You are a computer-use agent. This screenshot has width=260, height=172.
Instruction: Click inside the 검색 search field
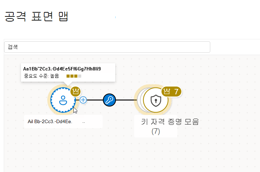[x=107, y=47]
